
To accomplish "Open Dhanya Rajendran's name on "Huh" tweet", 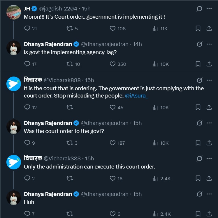I will click(48, 194).
